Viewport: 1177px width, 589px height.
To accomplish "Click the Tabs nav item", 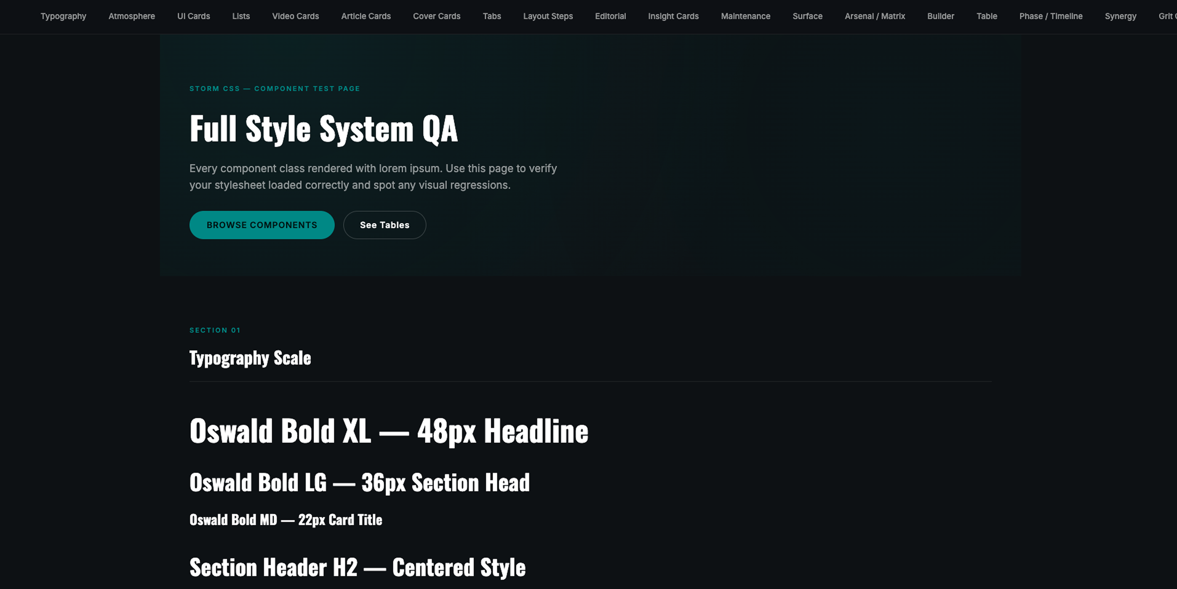I will (492, 16).
